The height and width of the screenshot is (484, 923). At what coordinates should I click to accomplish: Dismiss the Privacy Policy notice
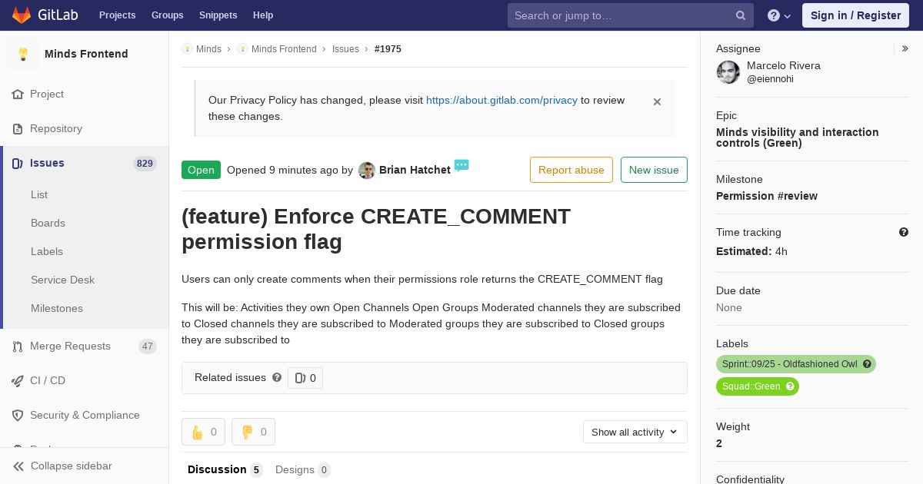point(657,101)
